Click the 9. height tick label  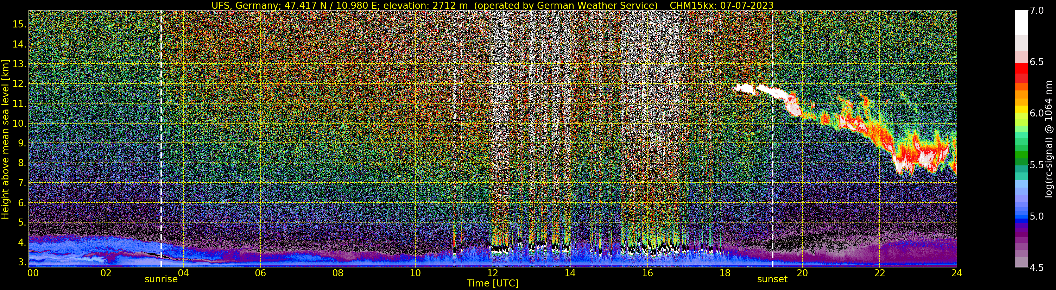tap(22, 143)
